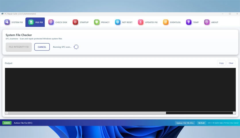Minimize the PC Repair Suite window

tap(223, 14)
